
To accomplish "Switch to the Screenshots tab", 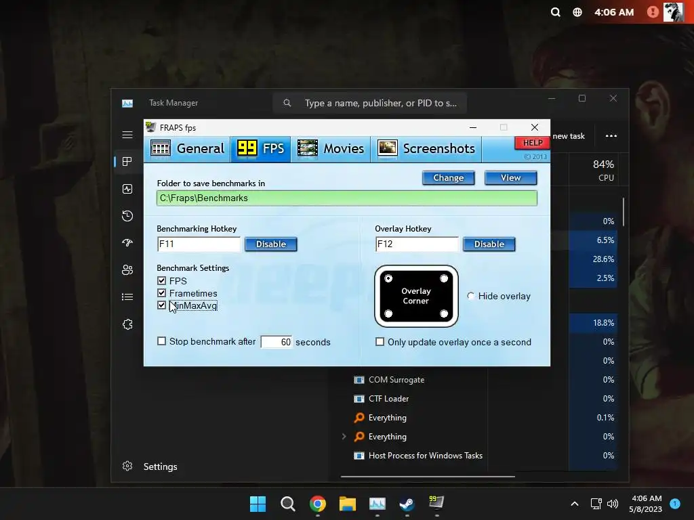I will point(426,148).
